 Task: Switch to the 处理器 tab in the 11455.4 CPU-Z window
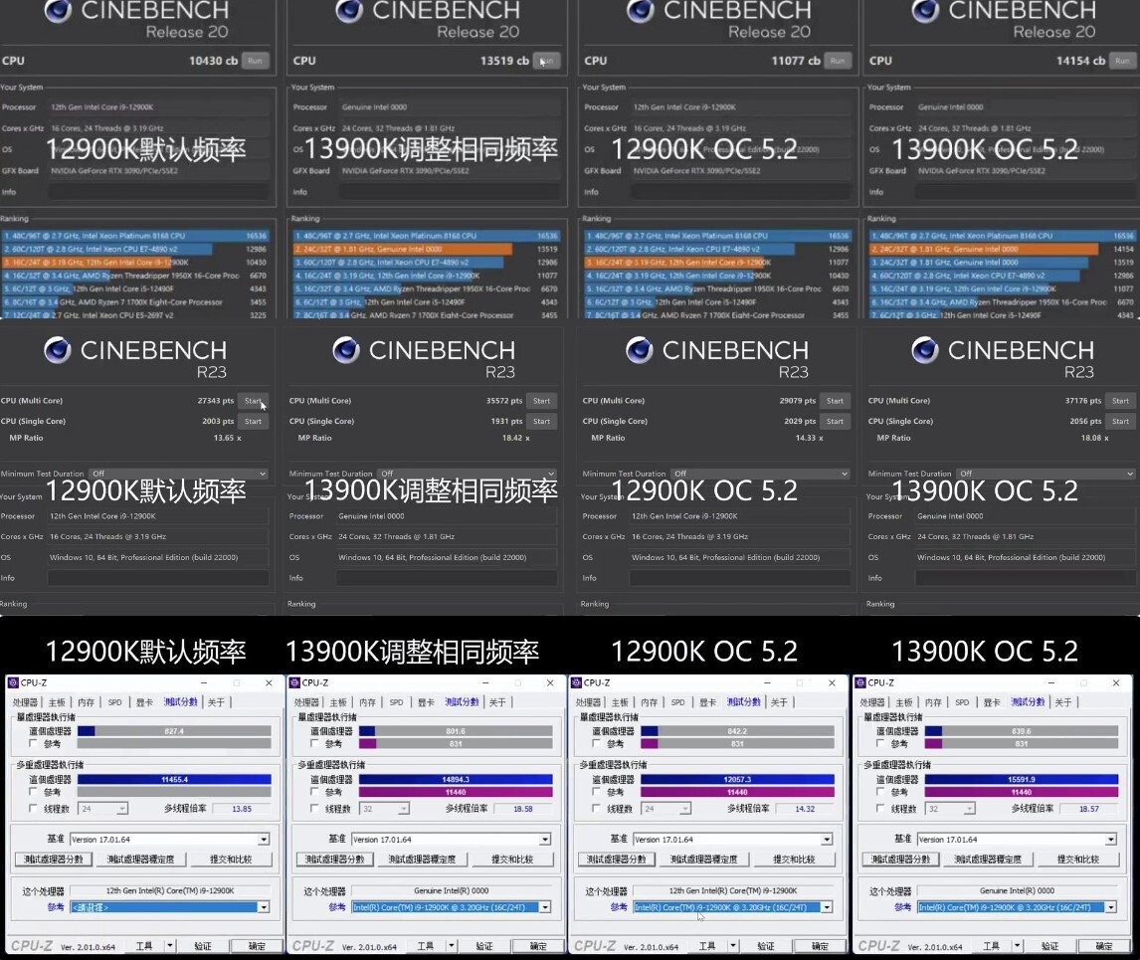[25, 702]
